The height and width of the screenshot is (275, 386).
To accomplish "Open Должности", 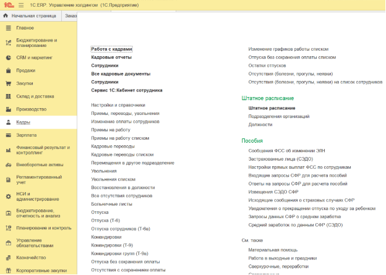I will coord(260,125).
